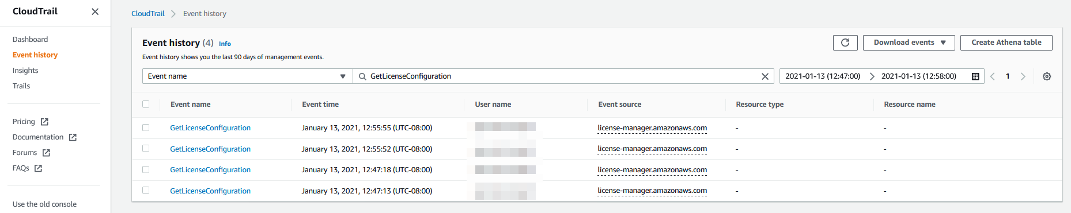This screenshot has height=213, width=1071.
Task: Go to next results page
Action: (x=1023, y=76)
